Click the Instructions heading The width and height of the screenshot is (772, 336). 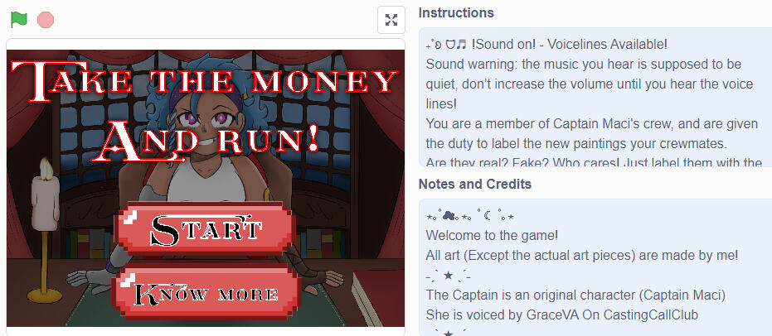pyautogui.click(x=456, y=12)
